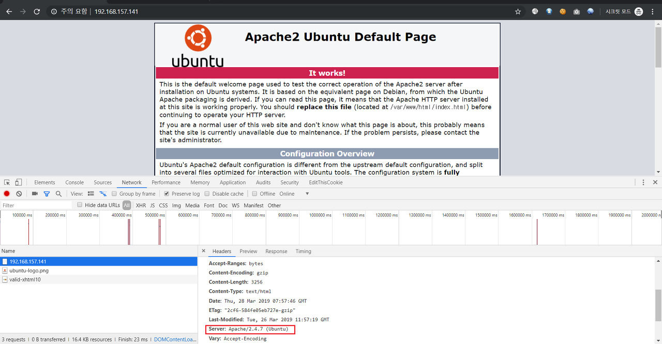Viewport: 662px width, 344px height.
Task: Uncheck the Preserve log checkbox
Action: click(x=167, y=194)
